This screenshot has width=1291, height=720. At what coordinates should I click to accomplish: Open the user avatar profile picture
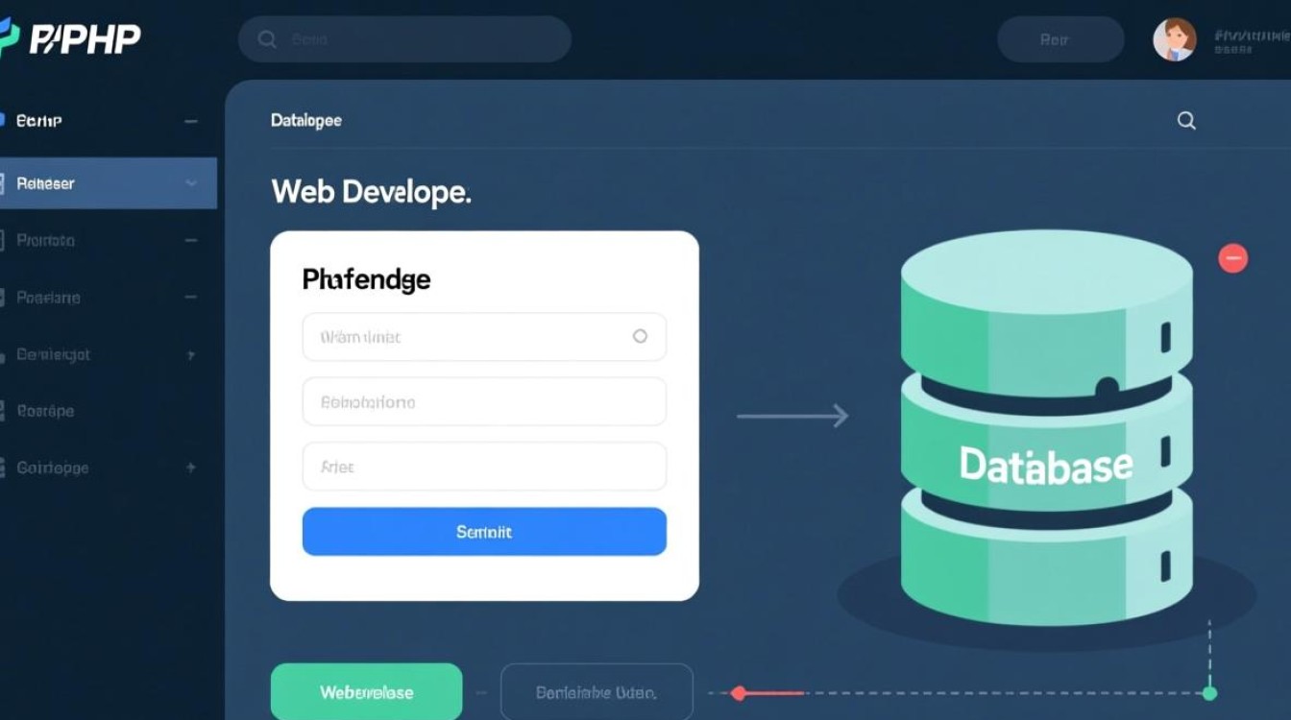click(1174, 40)
